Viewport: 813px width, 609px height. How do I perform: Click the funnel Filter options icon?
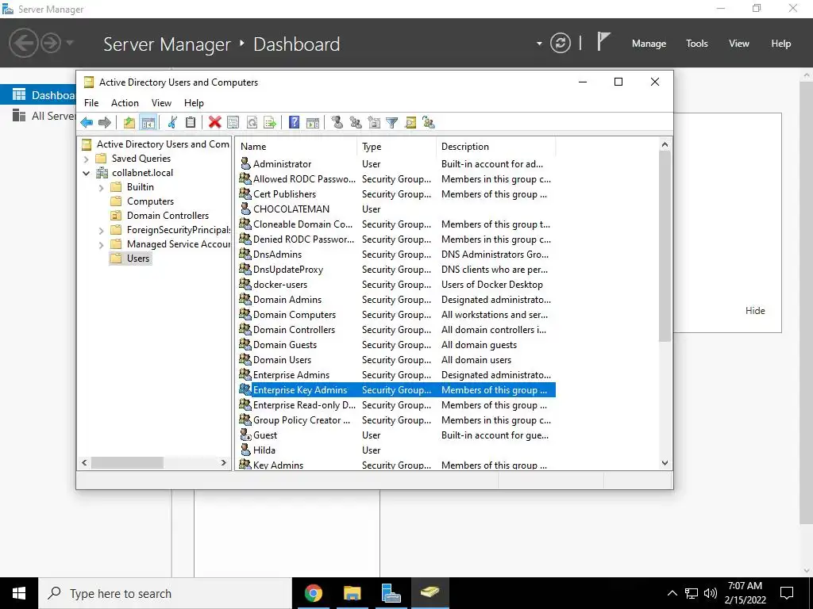tap(392, 123)
